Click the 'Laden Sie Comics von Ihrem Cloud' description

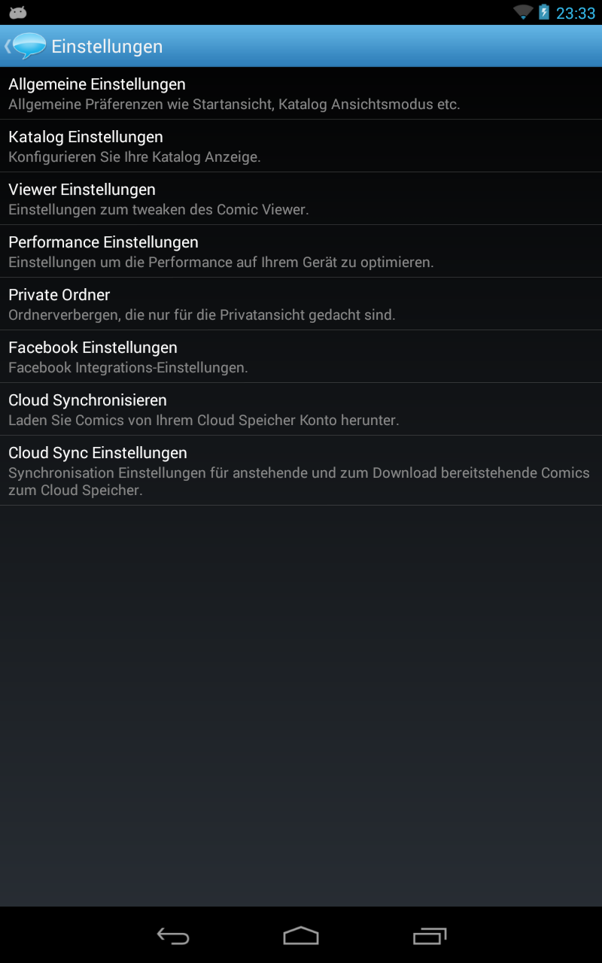127,421
